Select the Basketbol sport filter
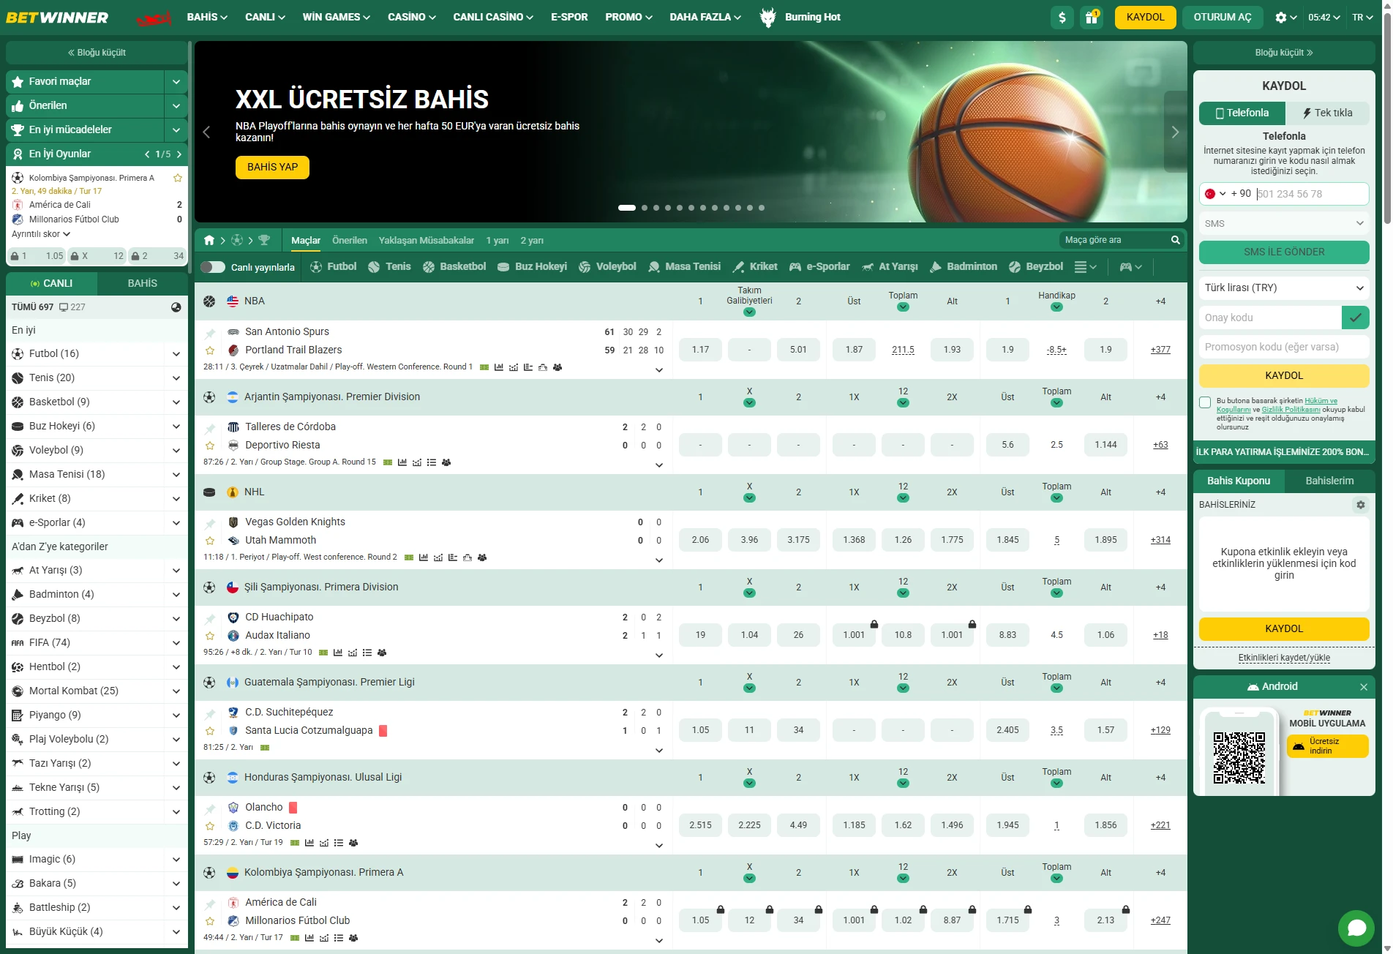Screen dimensions: 1393x954 [x=454, y=266]
